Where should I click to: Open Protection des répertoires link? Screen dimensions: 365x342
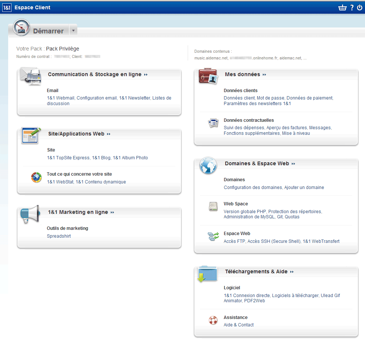tap(295, 212)
